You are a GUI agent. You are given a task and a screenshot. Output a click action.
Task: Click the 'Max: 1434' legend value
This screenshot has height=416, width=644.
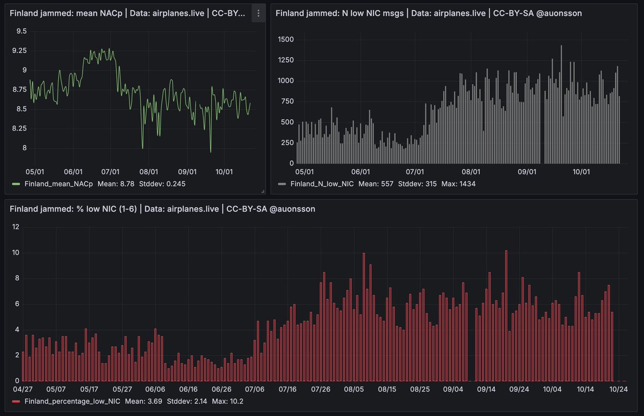[x=458, y=184]
